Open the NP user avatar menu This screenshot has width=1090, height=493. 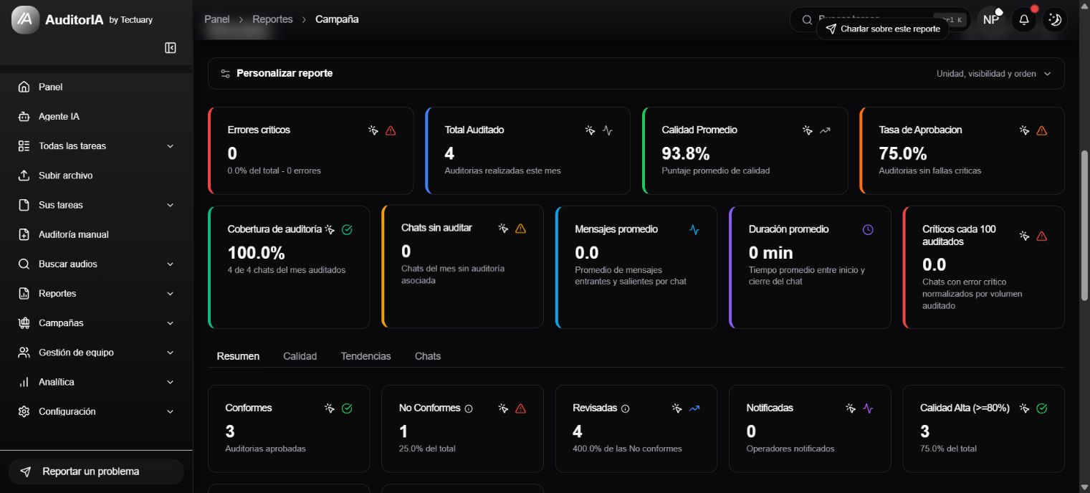coord(991,20)
